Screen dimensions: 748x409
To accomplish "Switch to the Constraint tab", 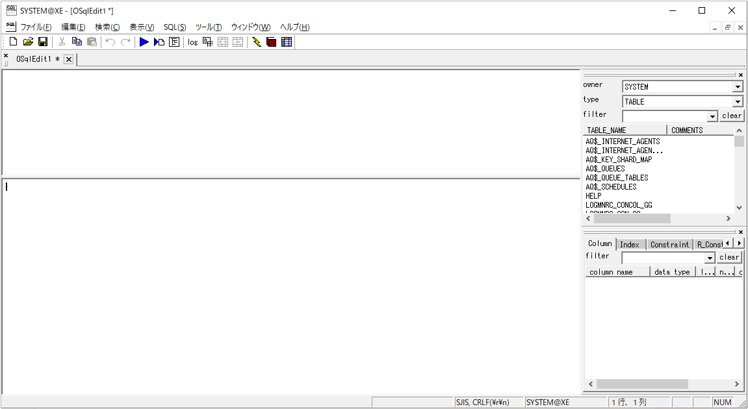I will (x=670, y=245).
